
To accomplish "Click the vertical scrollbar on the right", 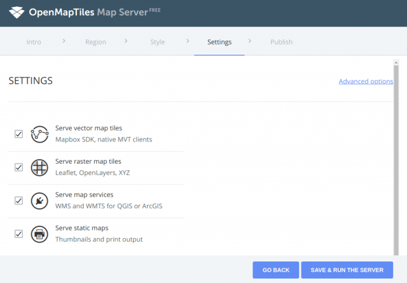I will click(397, 159).
